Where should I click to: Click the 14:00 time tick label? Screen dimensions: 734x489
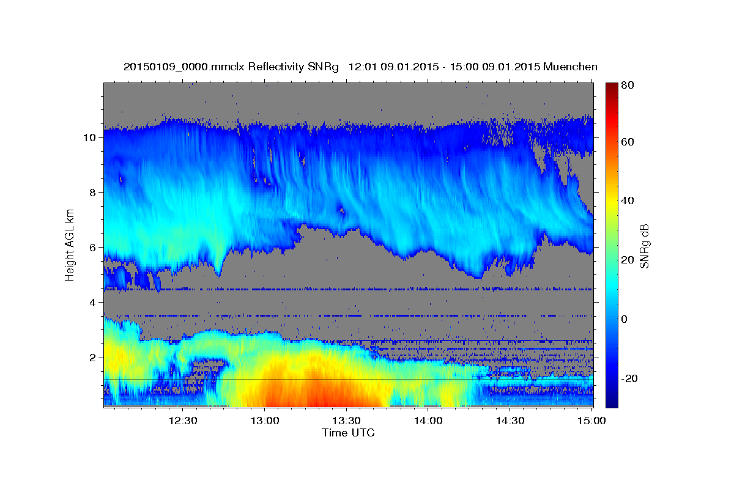428,421
